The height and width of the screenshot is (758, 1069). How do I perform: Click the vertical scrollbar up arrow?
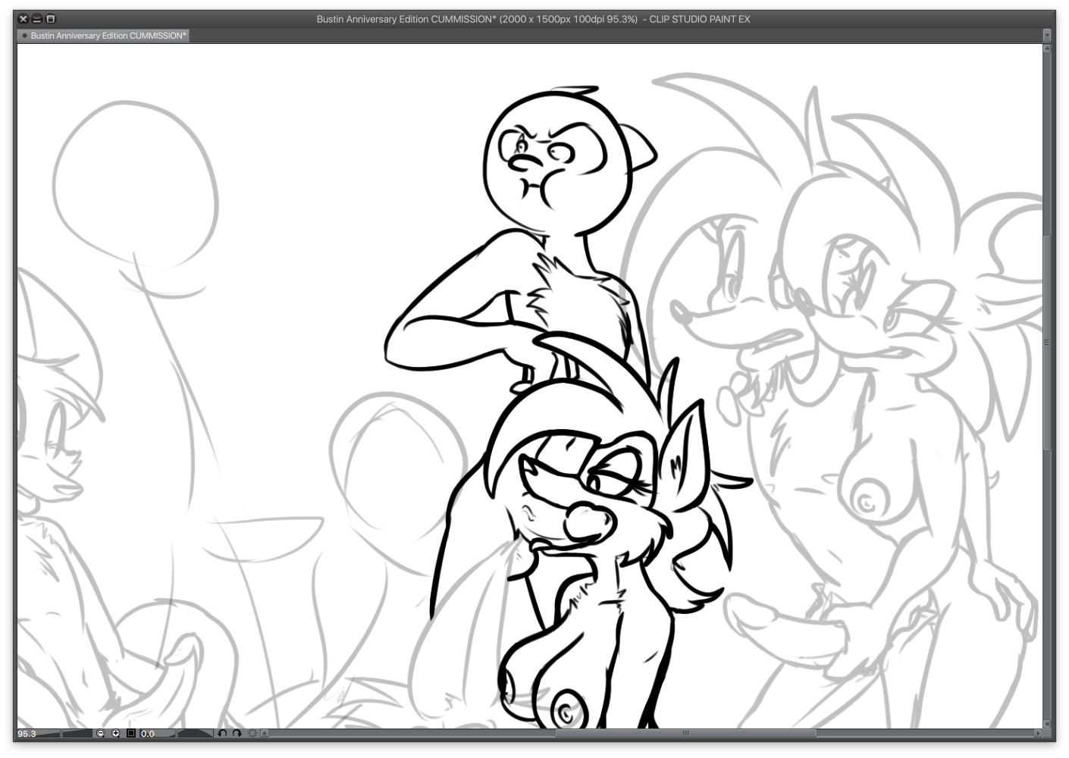[1047, 49]
